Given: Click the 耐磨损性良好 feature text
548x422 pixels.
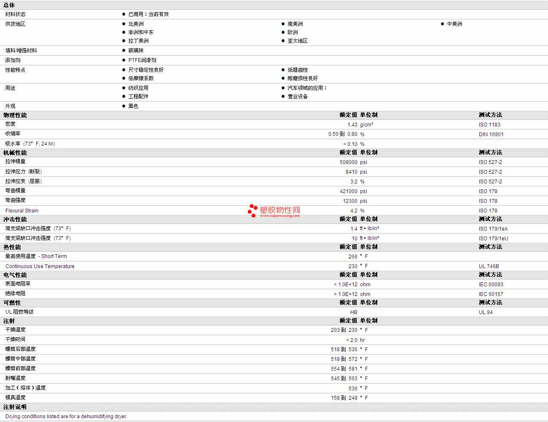Looking at the screenshot, I should [x=303, y=78].
